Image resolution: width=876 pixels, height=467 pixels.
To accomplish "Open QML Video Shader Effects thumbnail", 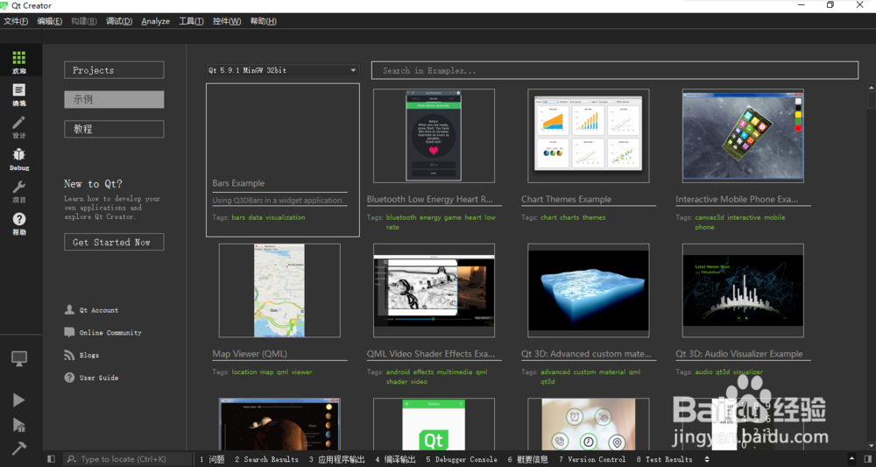I will pos(434,291).
